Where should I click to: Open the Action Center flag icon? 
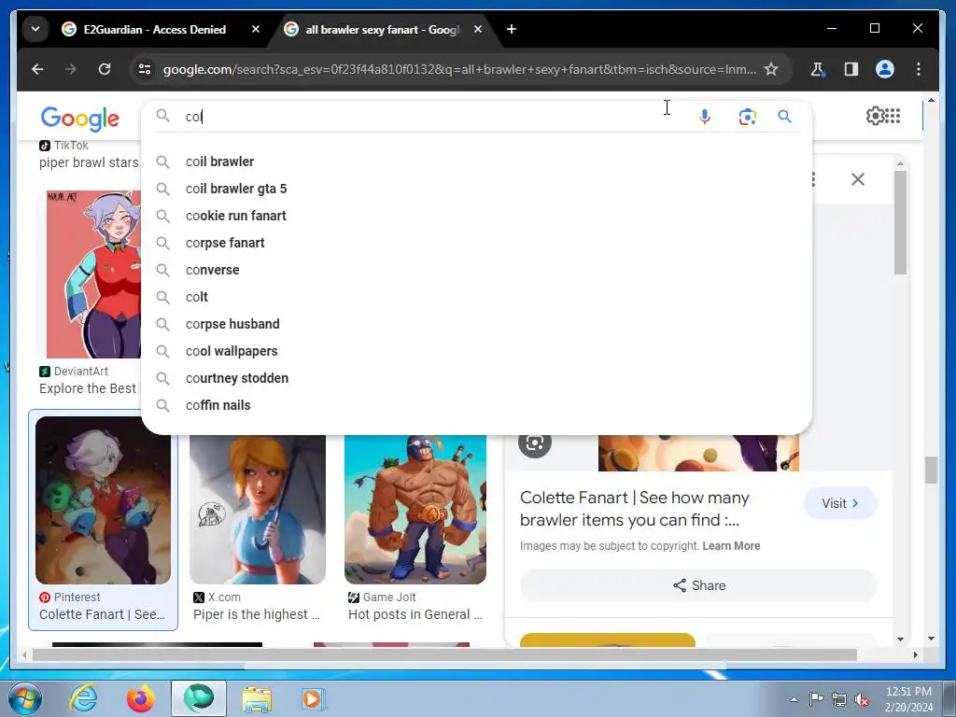point(816,699)
